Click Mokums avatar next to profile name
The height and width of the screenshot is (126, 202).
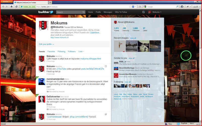43,25
